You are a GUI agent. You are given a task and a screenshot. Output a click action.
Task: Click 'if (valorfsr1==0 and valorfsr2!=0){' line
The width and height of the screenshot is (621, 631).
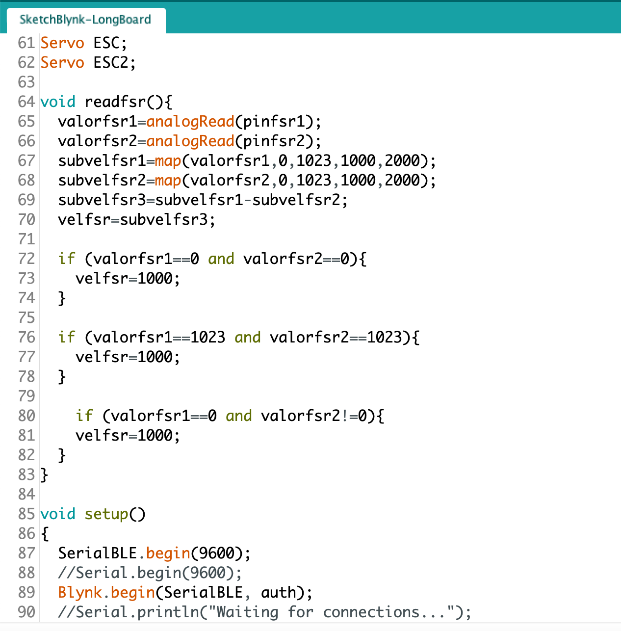click(x=230, y=416)
